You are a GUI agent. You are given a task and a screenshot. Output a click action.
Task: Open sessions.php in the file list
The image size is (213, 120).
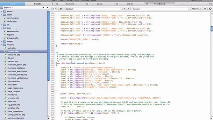13,98
